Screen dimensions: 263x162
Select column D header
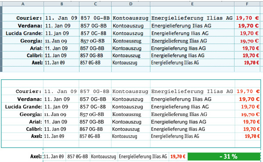131,4
